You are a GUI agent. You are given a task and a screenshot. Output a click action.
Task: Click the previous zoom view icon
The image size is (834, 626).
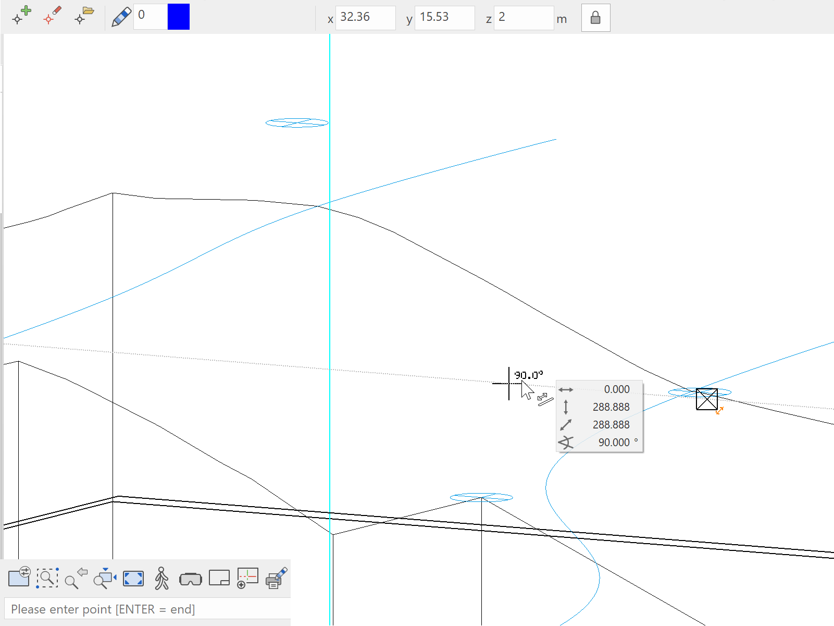(x=76, y=578)
